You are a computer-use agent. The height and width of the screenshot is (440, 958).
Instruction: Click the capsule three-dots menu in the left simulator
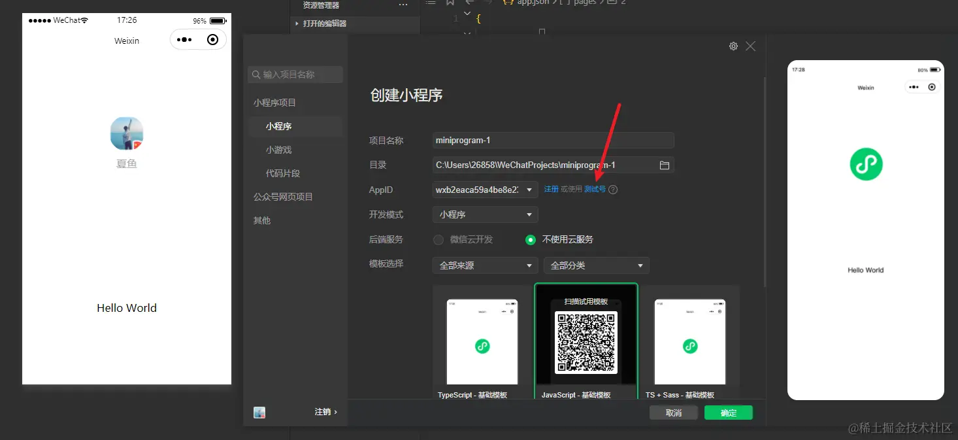tap(184, 40)
